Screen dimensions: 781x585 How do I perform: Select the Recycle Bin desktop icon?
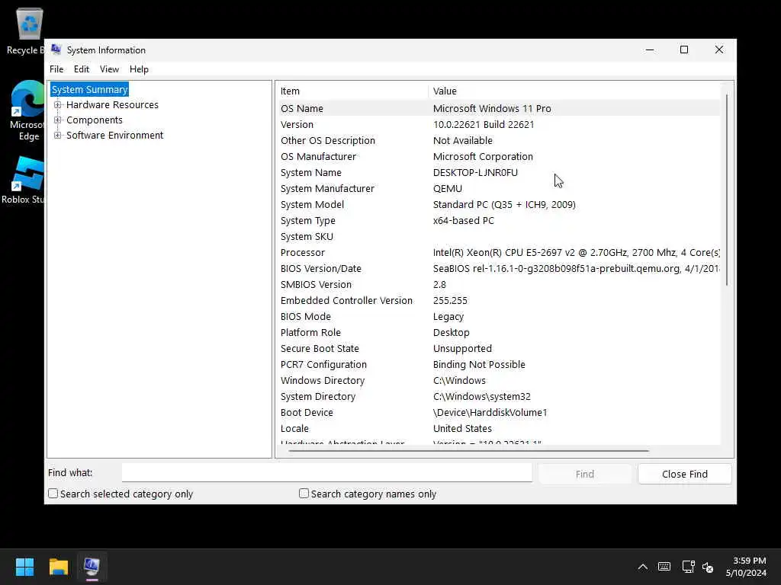click(25, 30)
